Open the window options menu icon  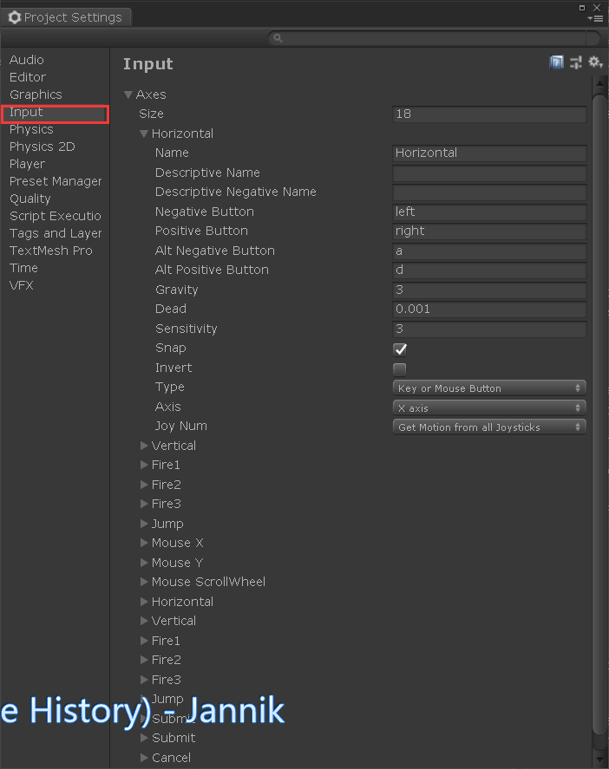click(595, 18)
